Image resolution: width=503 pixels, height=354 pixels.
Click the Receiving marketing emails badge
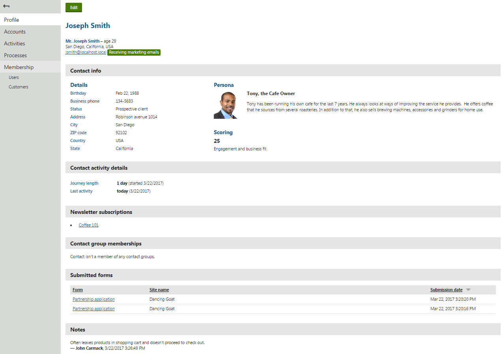tap(134, 52)
